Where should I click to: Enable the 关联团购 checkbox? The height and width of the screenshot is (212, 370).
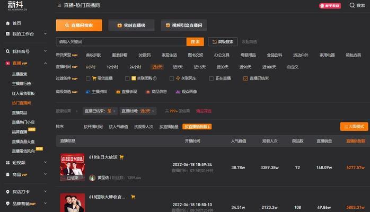127,78
